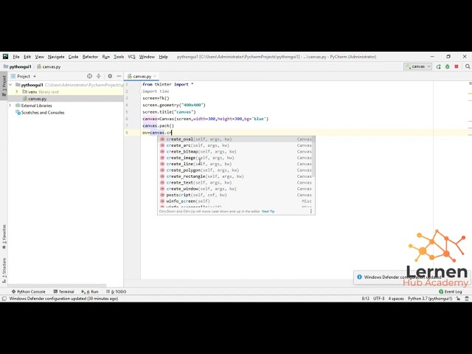Image resolution: width=472 pixels, height=354 pixels.
Task: Close the canvas.py editor tab
Action: [x=155, y=77]
